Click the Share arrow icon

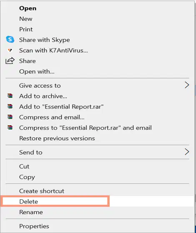pos(10,61)
